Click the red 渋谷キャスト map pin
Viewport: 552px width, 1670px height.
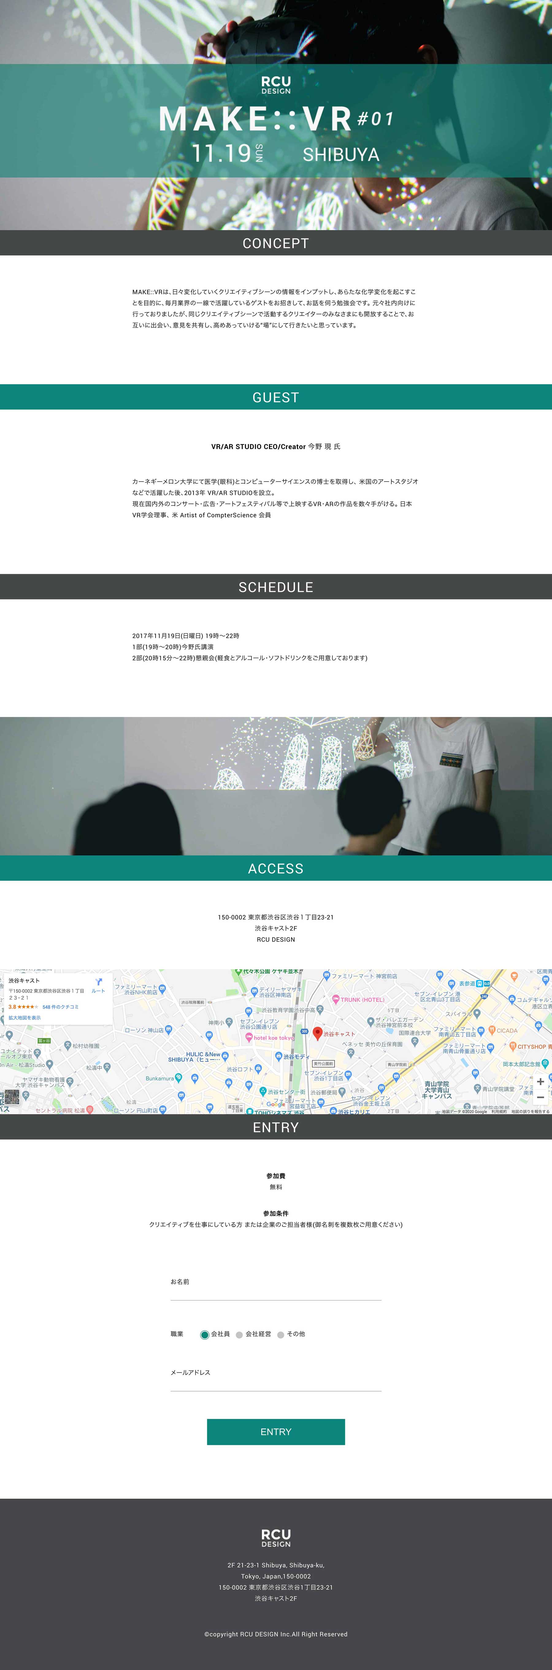point(317,1033)
